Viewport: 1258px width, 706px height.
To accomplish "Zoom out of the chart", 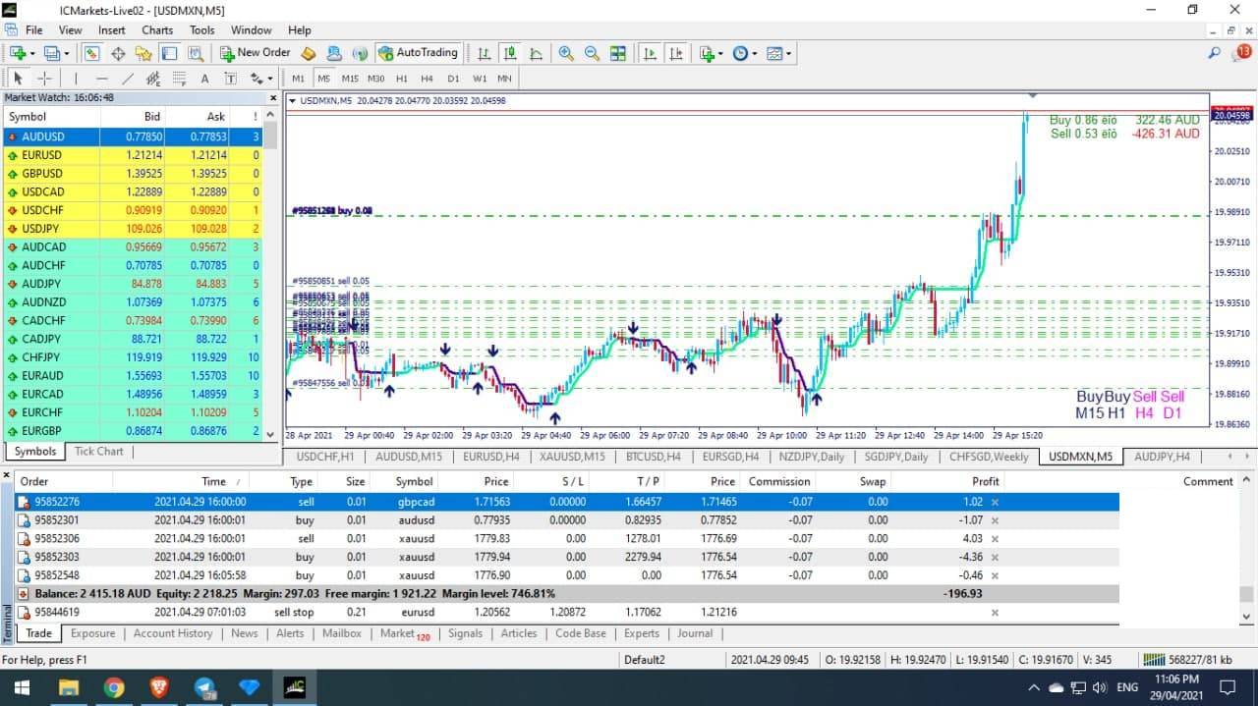I will click(592, 53).
